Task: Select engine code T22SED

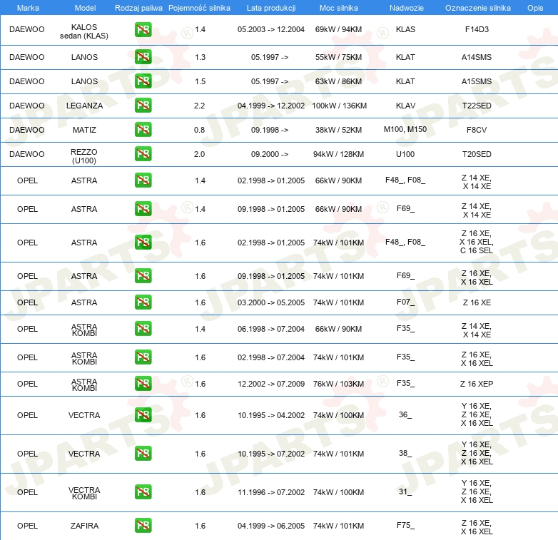Action: tap(477, 106)
